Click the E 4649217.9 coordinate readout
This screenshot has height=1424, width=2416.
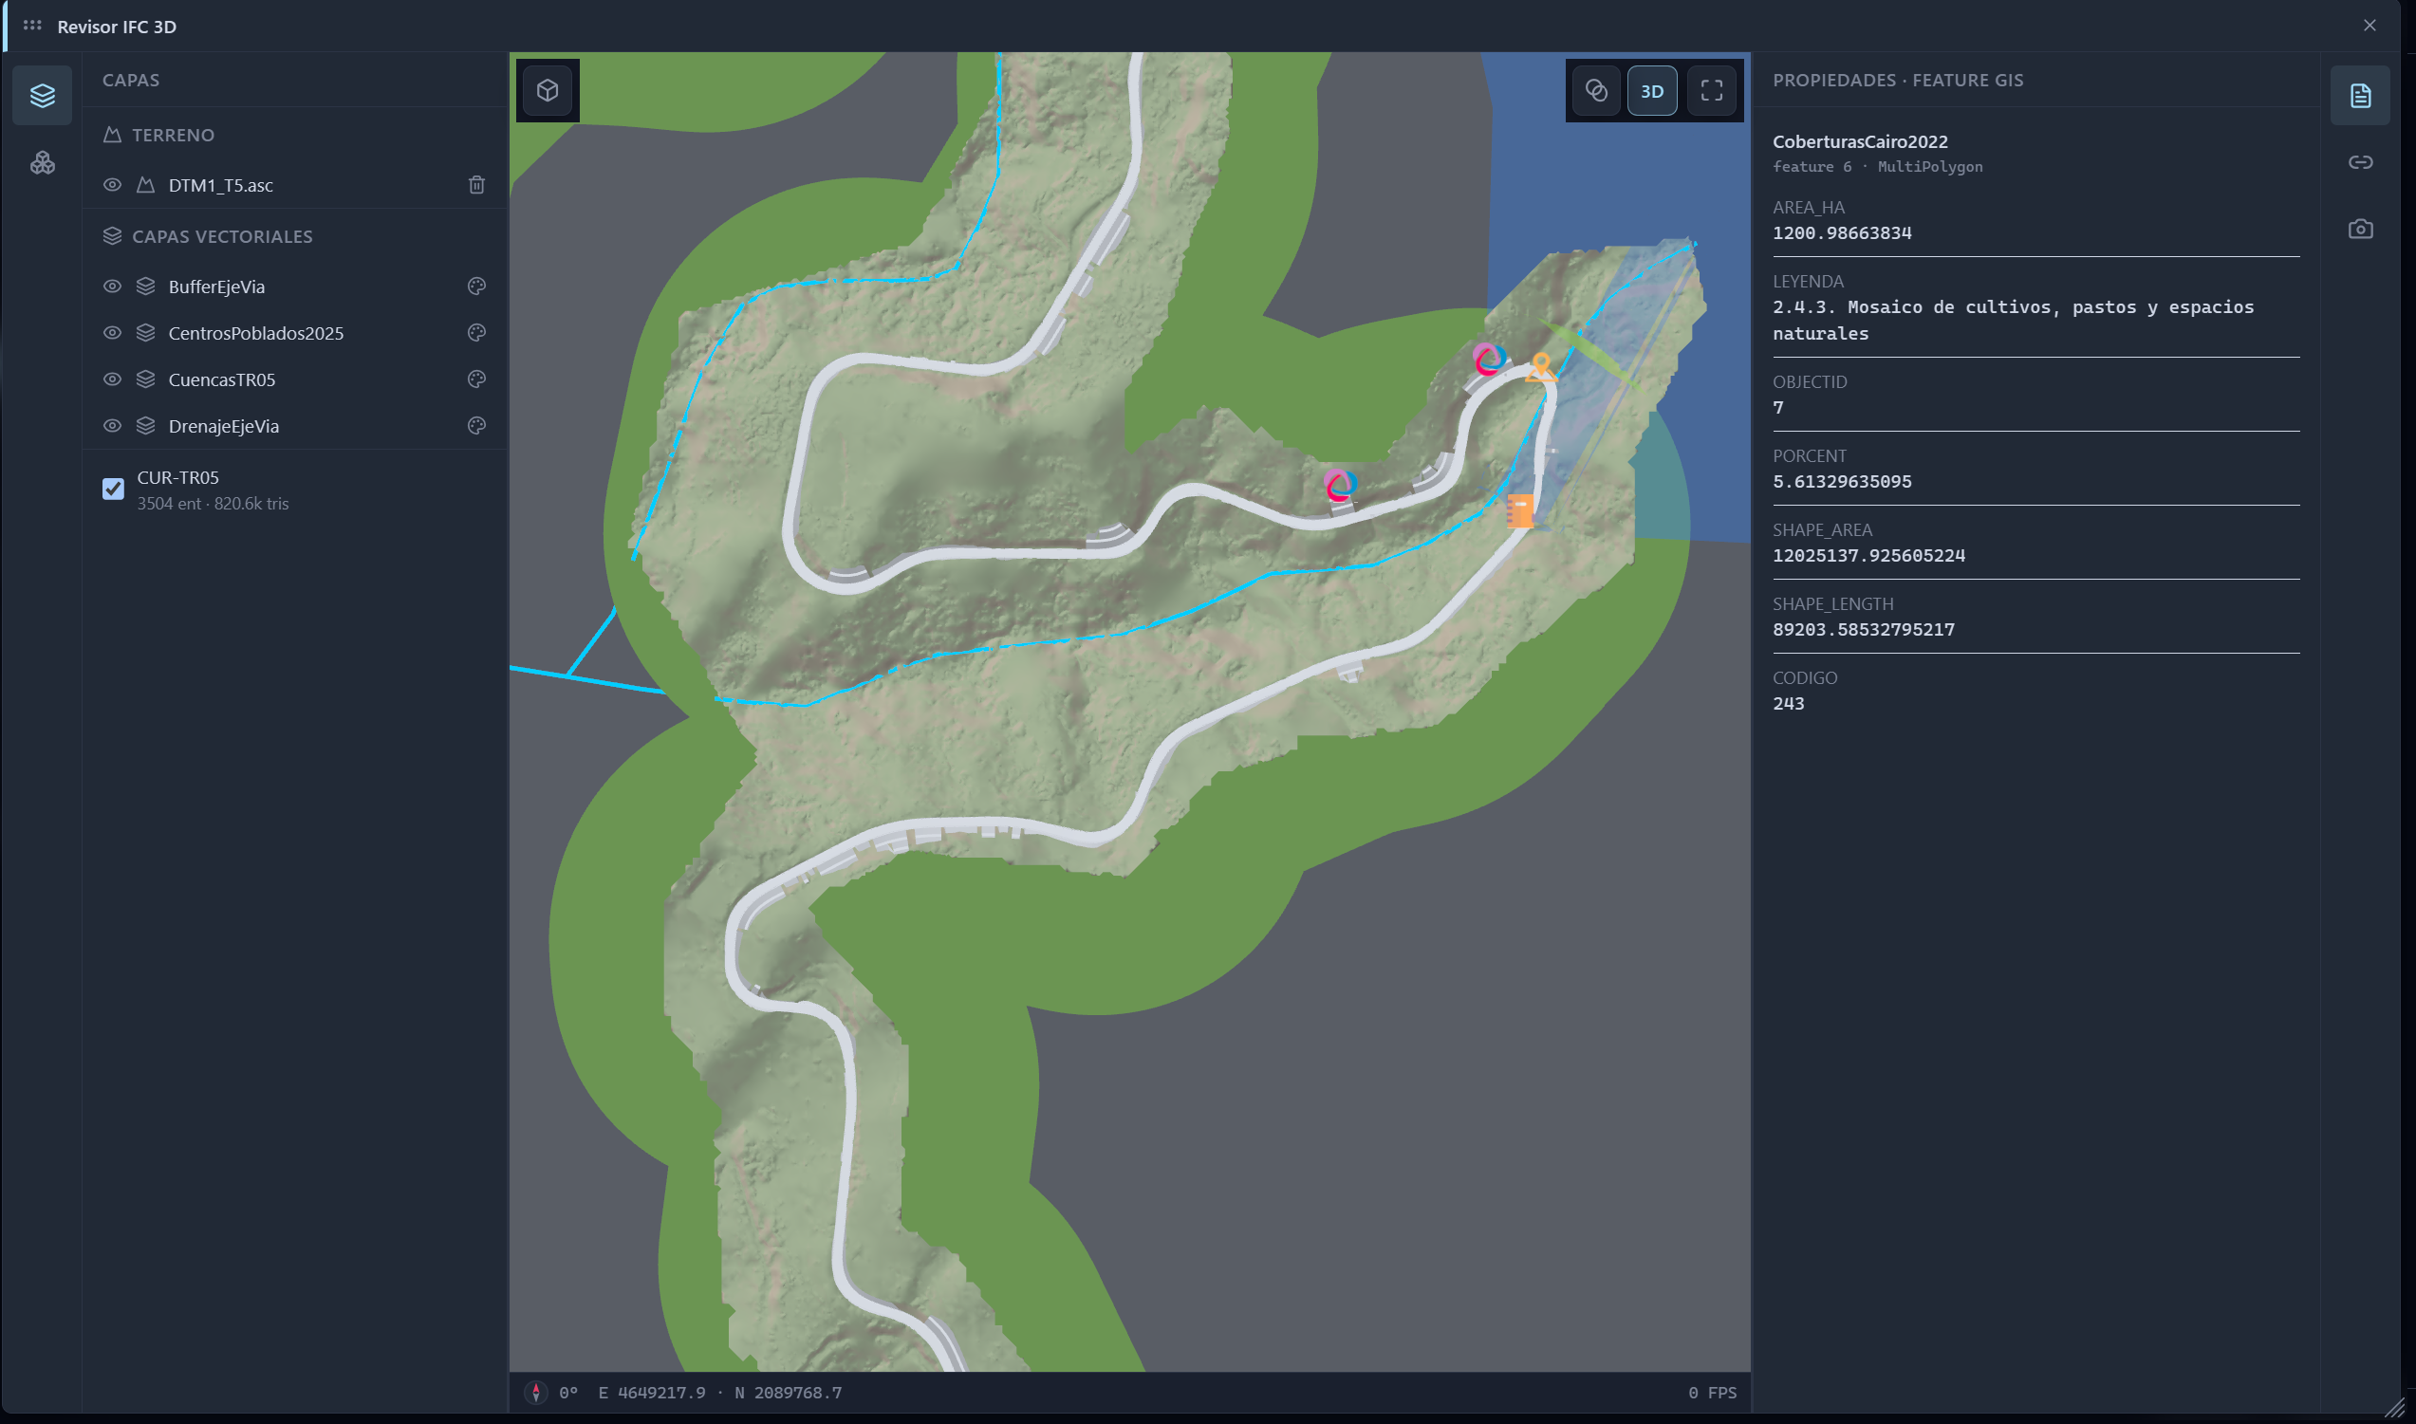(x=653, y=1393)
